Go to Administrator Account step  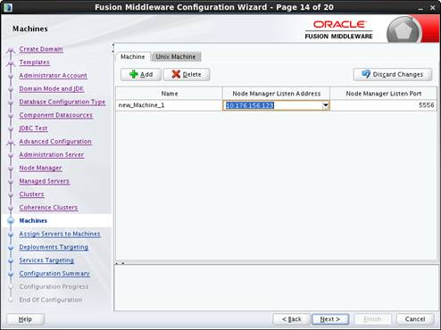tap(53, 76)
